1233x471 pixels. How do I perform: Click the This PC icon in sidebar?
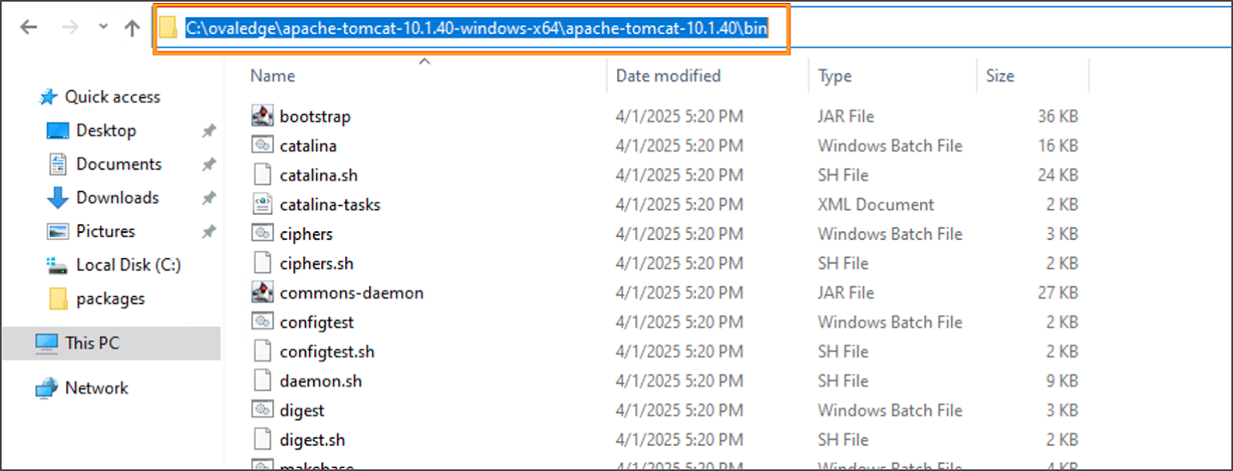[x=47, y=343]
